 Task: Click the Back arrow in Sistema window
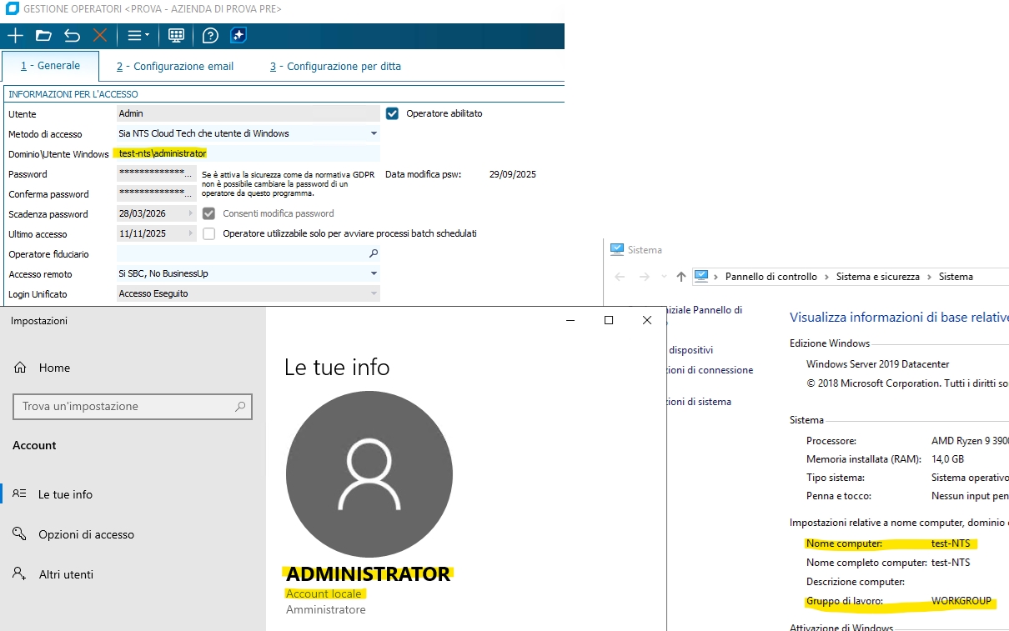[x=620, y=277]
